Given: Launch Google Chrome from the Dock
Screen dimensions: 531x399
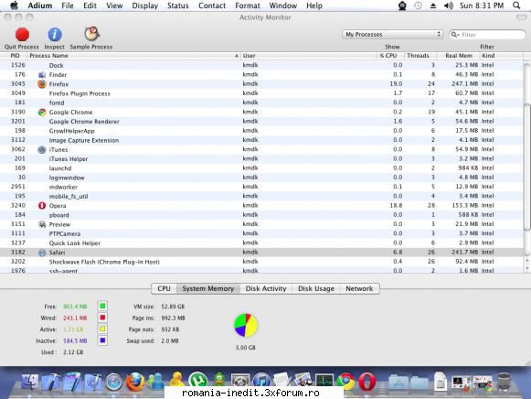Looking at the screenshot, I should [345, 382].
